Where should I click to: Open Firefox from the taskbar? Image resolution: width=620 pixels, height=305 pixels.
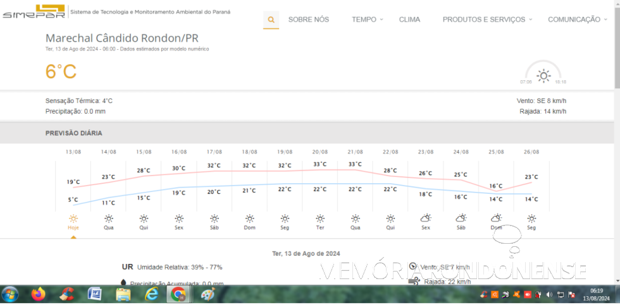pyautogui.click(x=39, y=294)
